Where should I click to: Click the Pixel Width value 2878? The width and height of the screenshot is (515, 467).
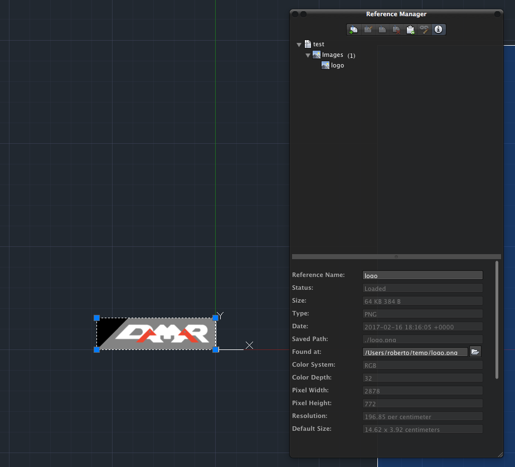click(422, 391)
